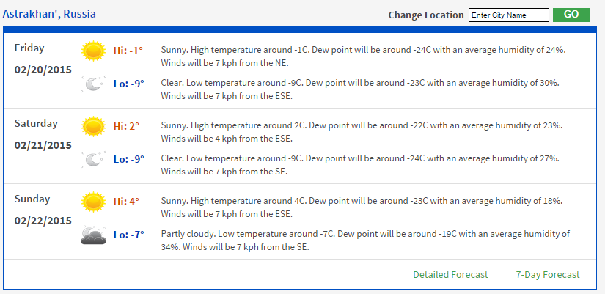605x294 pixels.
Task: Select Friday's Lo: -9° temperature
Action: (x=129, y=84)
